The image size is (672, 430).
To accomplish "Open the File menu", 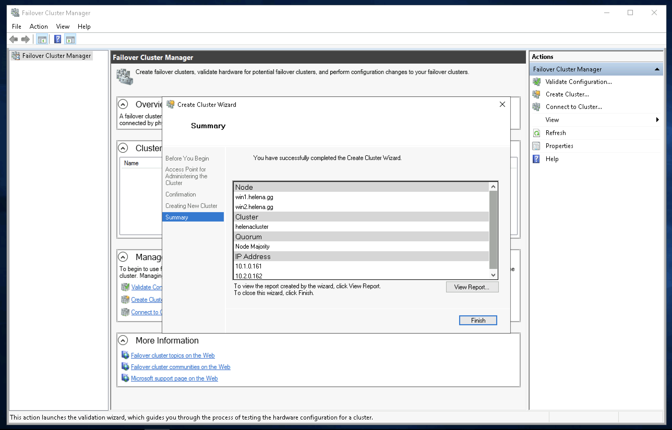I will (x=16, y=27).
